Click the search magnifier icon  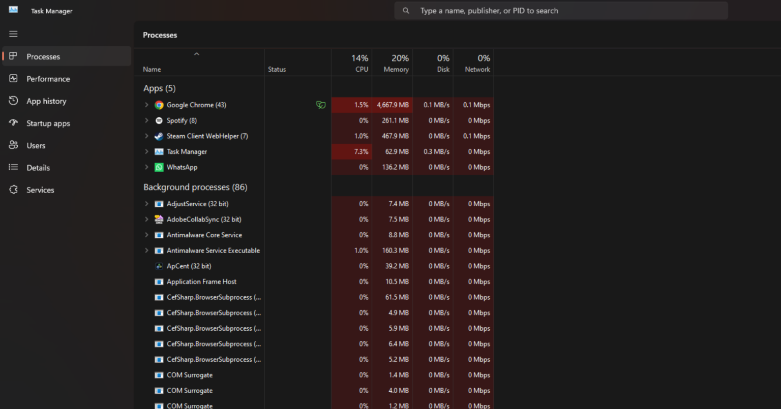click(406, 11)
